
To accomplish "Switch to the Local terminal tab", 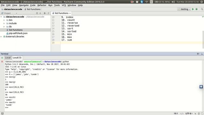I will 8,57.
